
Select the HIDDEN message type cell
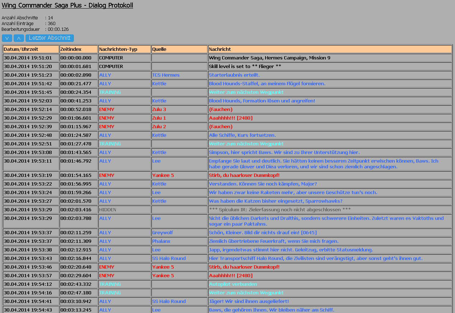click(x=108, y=210)
